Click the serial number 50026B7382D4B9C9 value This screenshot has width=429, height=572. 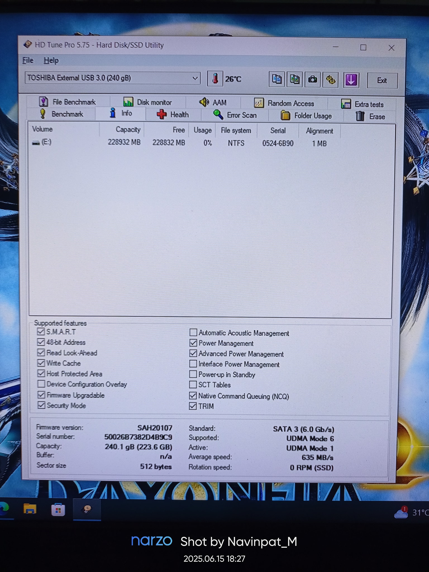pyautogui.click(x=138, y=437)
